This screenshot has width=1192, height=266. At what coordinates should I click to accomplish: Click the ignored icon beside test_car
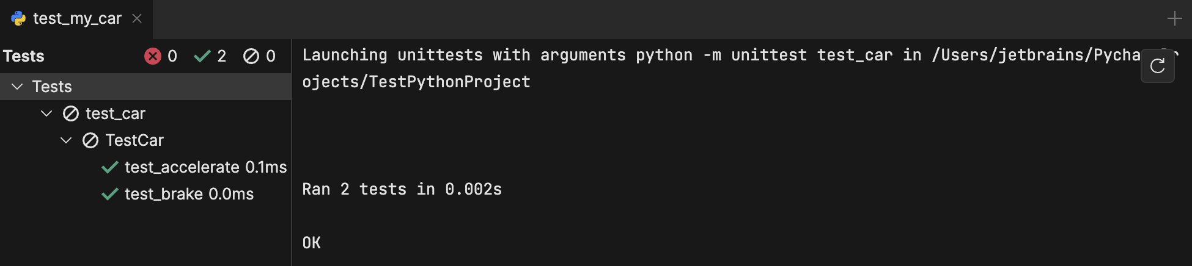(71, 113)
